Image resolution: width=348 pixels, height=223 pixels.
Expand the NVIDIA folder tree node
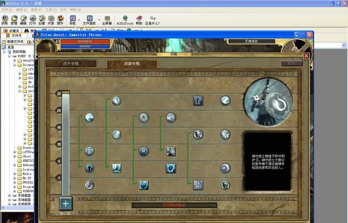click(x=14, y=182)
